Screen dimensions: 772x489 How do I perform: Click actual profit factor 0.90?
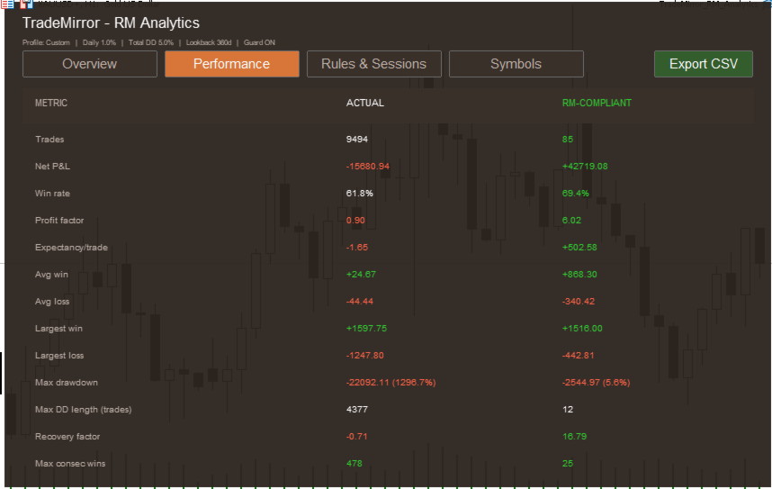(x=355, y=221)
